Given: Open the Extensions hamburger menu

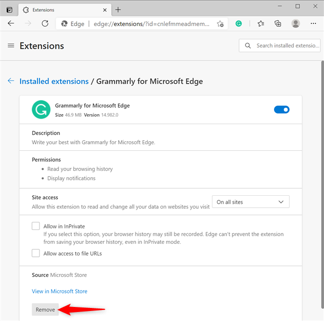Looking at the screenshot, I should tap(11, 46).
